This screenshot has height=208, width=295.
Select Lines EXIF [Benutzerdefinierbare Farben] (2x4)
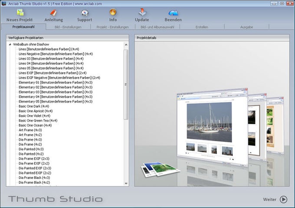[x=52, y=73]
